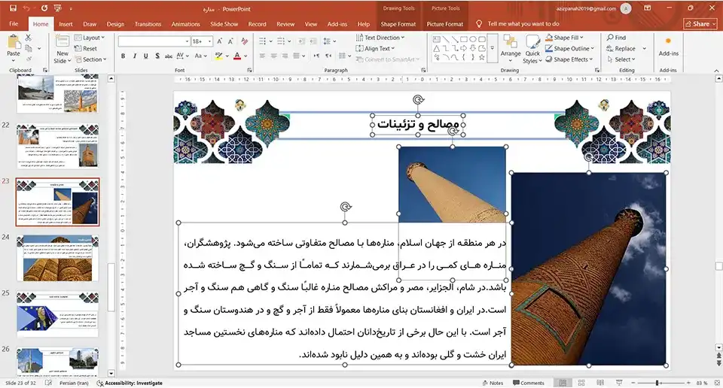The width and height of the screenshot is (723, 388).
Task: Open the Arrange button menu
Action: tap(511, 49)
